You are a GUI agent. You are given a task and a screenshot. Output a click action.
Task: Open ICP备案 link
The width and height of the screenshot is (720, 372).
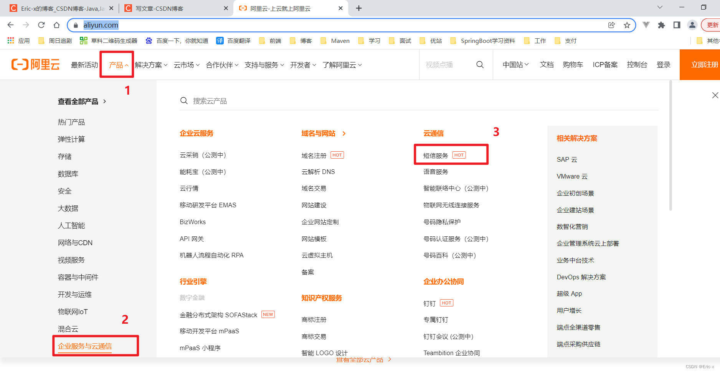click(605, 64)
